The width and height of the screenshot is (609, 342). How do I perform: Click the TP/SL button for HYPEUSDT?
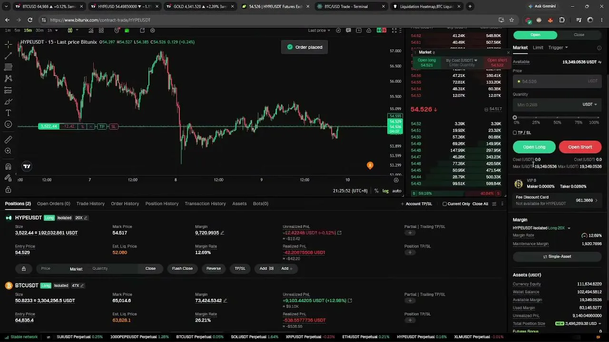click(240, 269)
